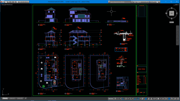Toggle 2D Object Snap
The width and height of the screenshot is (180, 101).
[x=138, y=99]
